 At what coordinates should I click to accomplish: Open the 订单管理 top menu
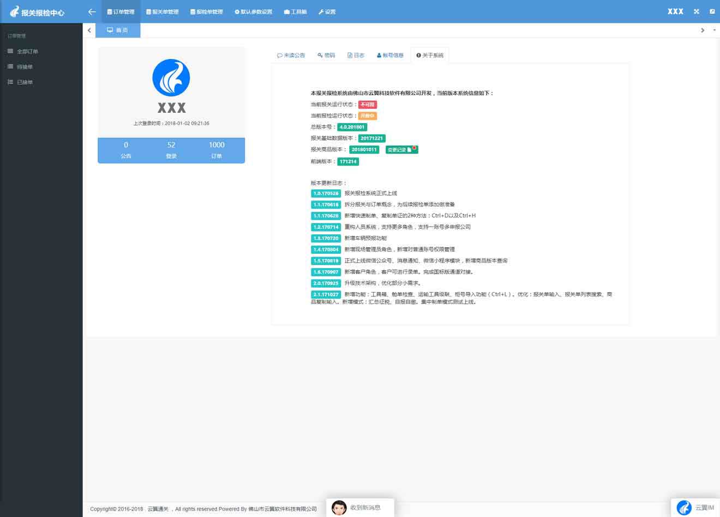coord(121,11)
